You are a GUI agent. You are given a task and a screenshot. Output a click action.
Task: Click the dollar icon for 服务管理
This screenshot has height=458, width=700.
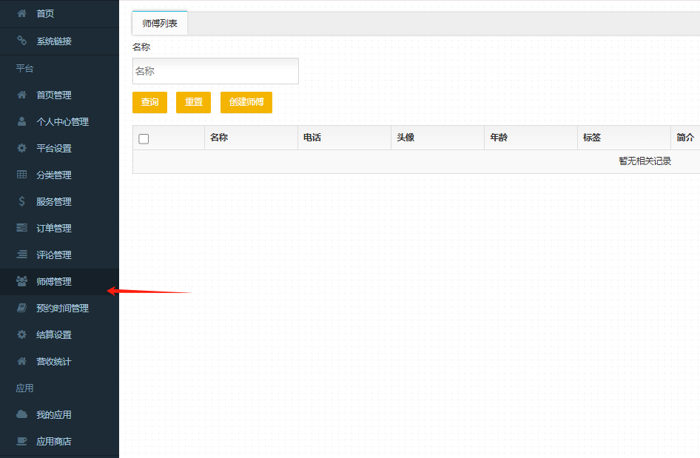click(21, 202)
